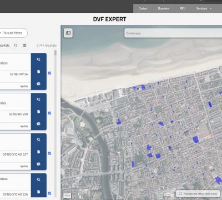Image resolution: width=222 pixels, height=200 pixels.
Task: Open the Cartes menu item
Action: 143,8
